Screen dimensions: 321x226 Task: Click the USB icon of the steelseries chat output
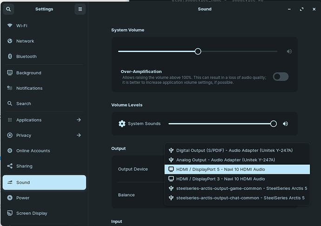(171, 198)
